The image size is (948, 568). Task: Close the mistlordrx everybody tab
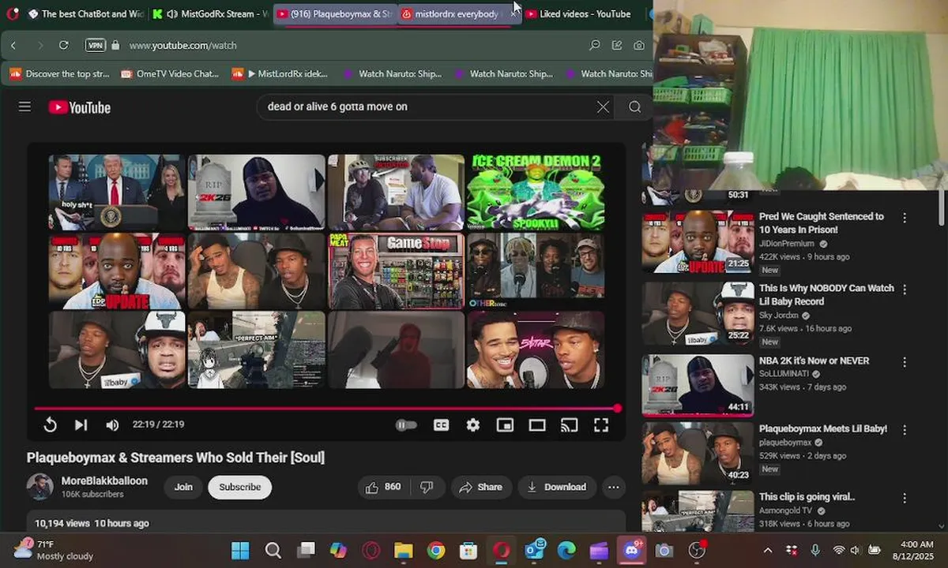[x=514, y=13]
